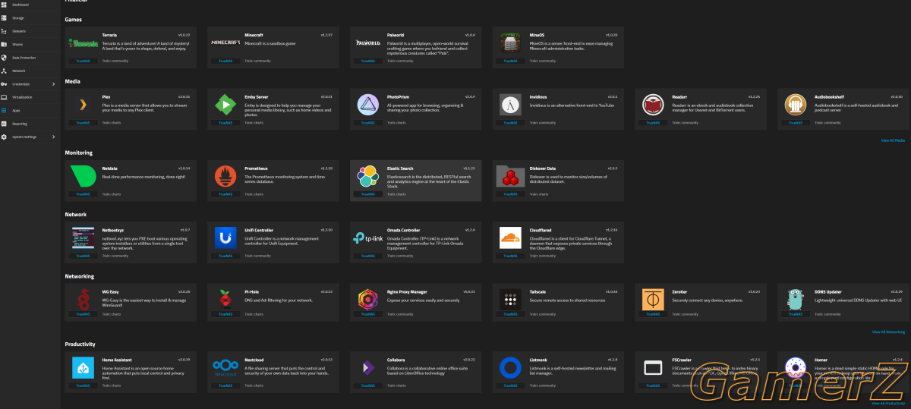Click the Listmonk app title
The image size is (911, 409).
tap(537, 359)
